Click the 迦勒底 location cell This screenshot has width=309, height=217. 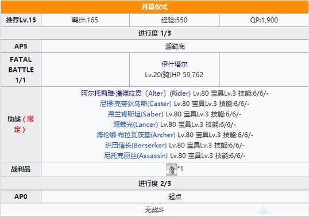click(x=175, y=47)
